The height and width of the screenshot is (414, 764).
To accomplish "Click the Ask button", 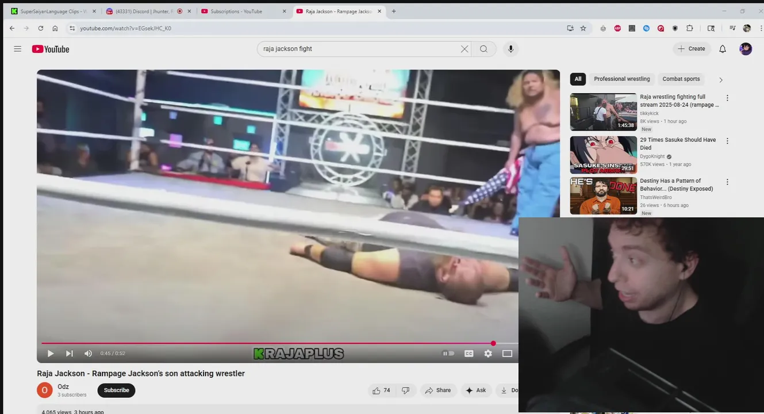I will tap(475, 390).
